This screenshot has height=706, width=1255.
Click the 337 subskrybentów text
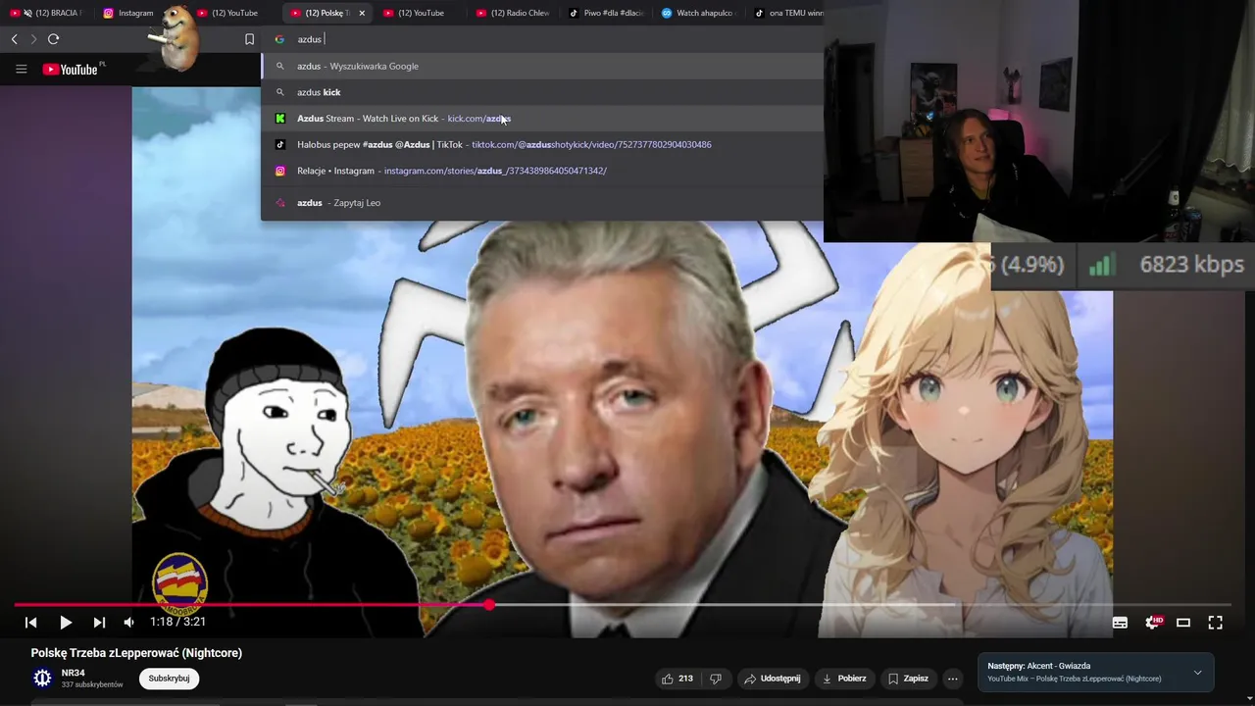click(92, 684)
